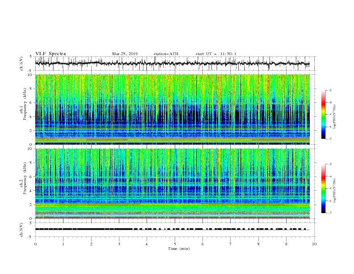354x274 pixels.
Task: Click the ch.1 voltage waveform trace
Action: click(x=172, y=64)
